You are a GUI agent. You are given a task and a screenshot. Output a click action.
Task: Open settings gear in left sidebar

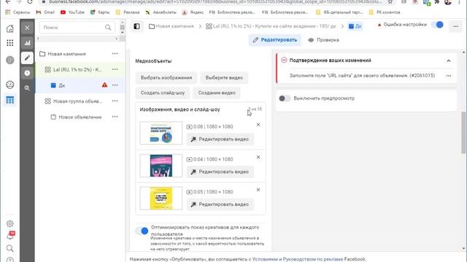[9, 223]
